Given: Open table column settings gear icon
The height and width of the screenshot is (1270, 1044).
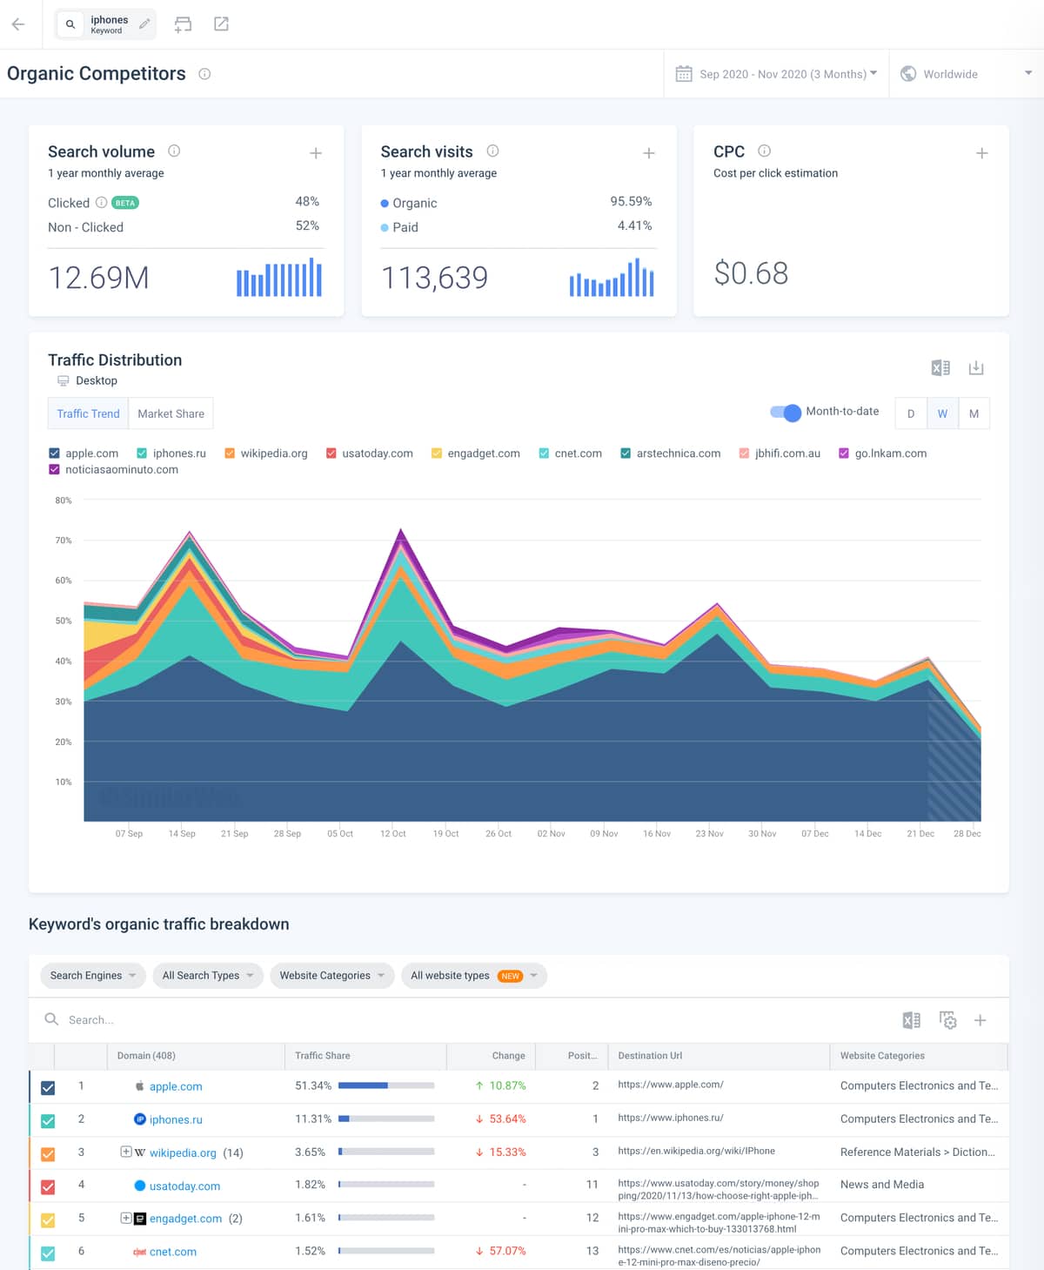Looking at the screenshot, I should click(948, 1020).
